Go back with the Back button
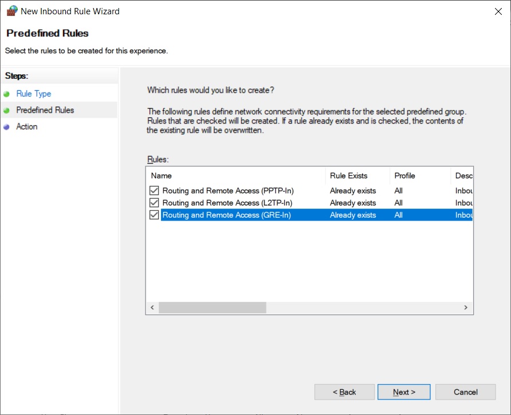 pyautogui.click(x=344, y=392)
